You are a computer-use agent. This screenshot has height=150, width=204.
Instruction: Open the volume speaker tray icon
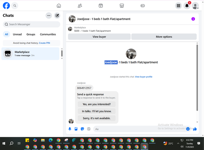point(182,146)
